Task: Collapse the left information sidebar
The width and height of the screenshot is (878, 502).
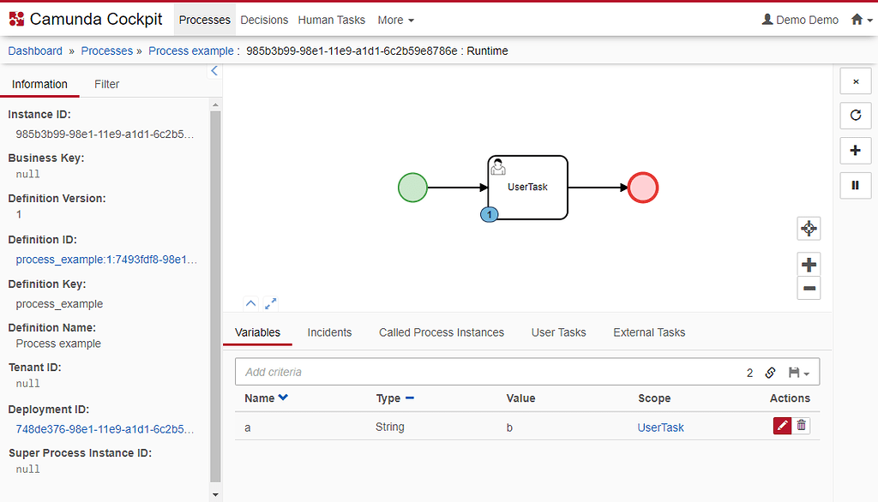Action: coord(214,71)
